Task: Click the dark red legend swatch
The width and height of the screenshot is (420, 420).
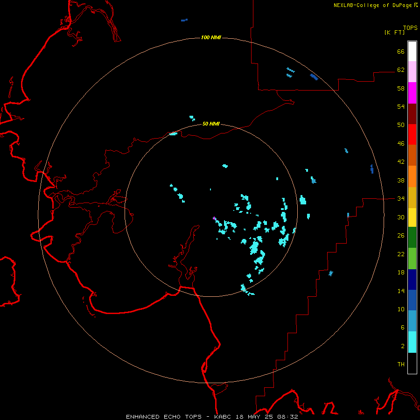Action: 412,114
